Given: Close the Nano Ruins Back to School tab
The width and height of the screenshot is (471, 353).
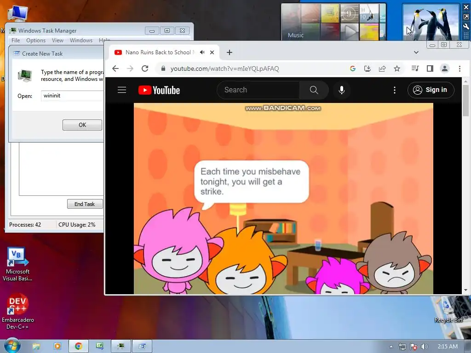Looking at the screenshot, I should (212, 52).
